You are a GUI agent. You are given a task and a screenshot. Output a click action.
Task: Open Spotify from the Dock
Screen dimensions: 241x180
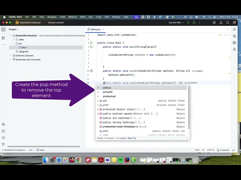pyautogui.click(x=120, y=160)
